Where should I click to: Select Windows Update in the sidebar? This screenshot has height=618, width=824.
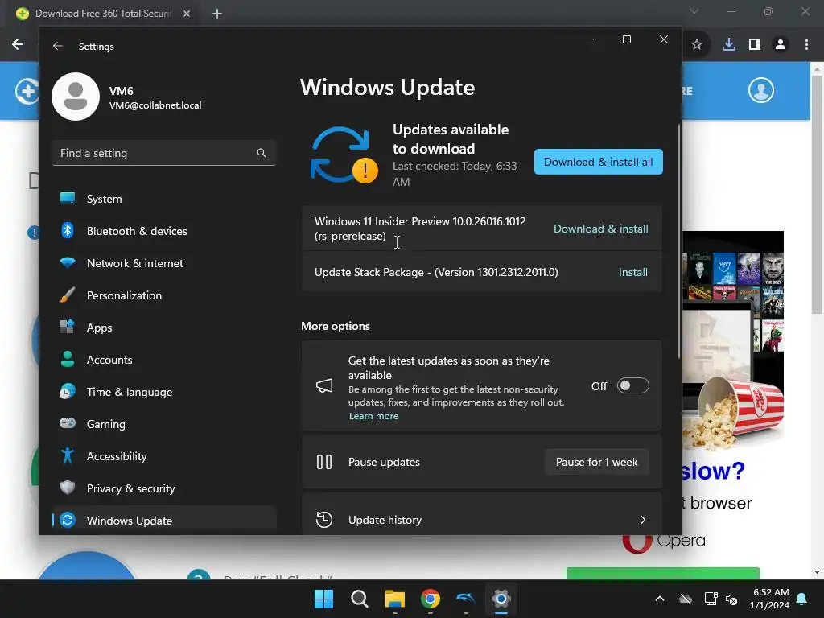coord(164,521)
